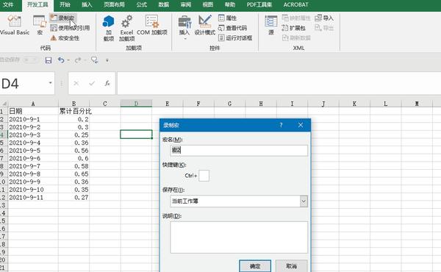
Task: Undo the last action
Action: pos(61,60)
